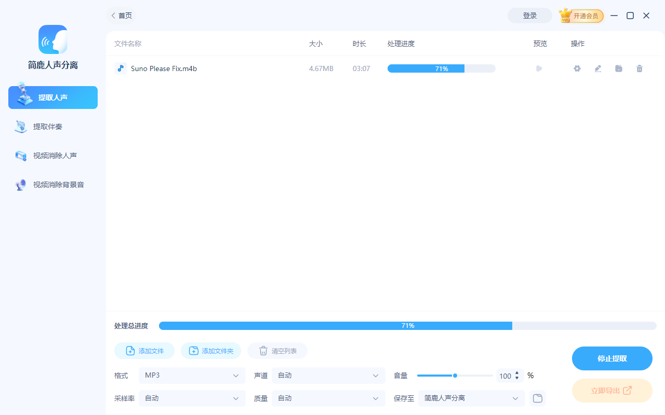Open the 格式 format dropdown
665x415 pixels.
[x=192, y=375]
